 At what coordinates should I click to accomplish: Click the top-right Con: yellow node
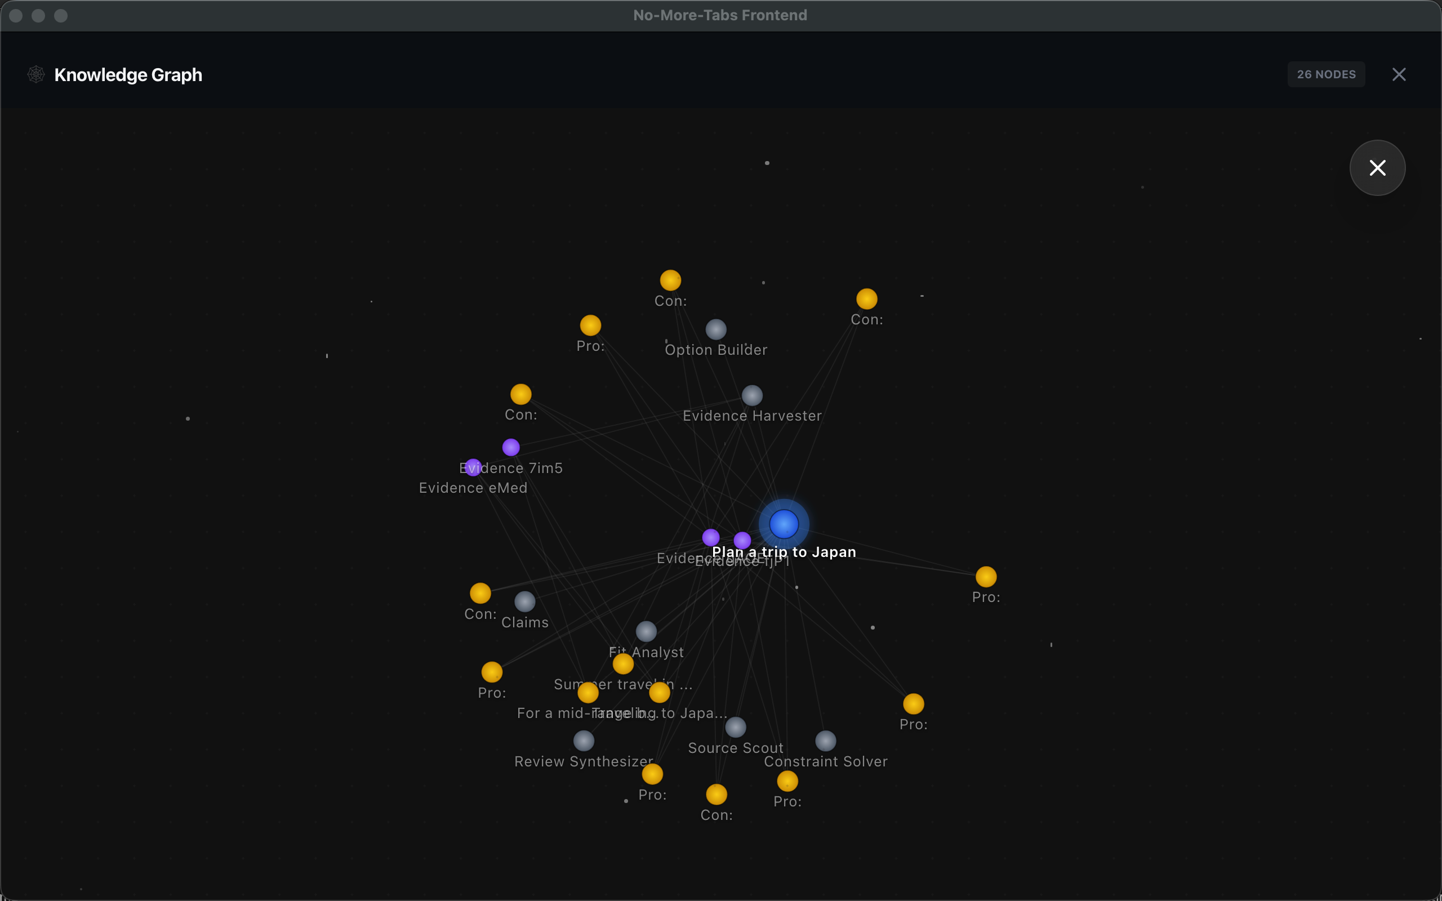pos(866,298)
